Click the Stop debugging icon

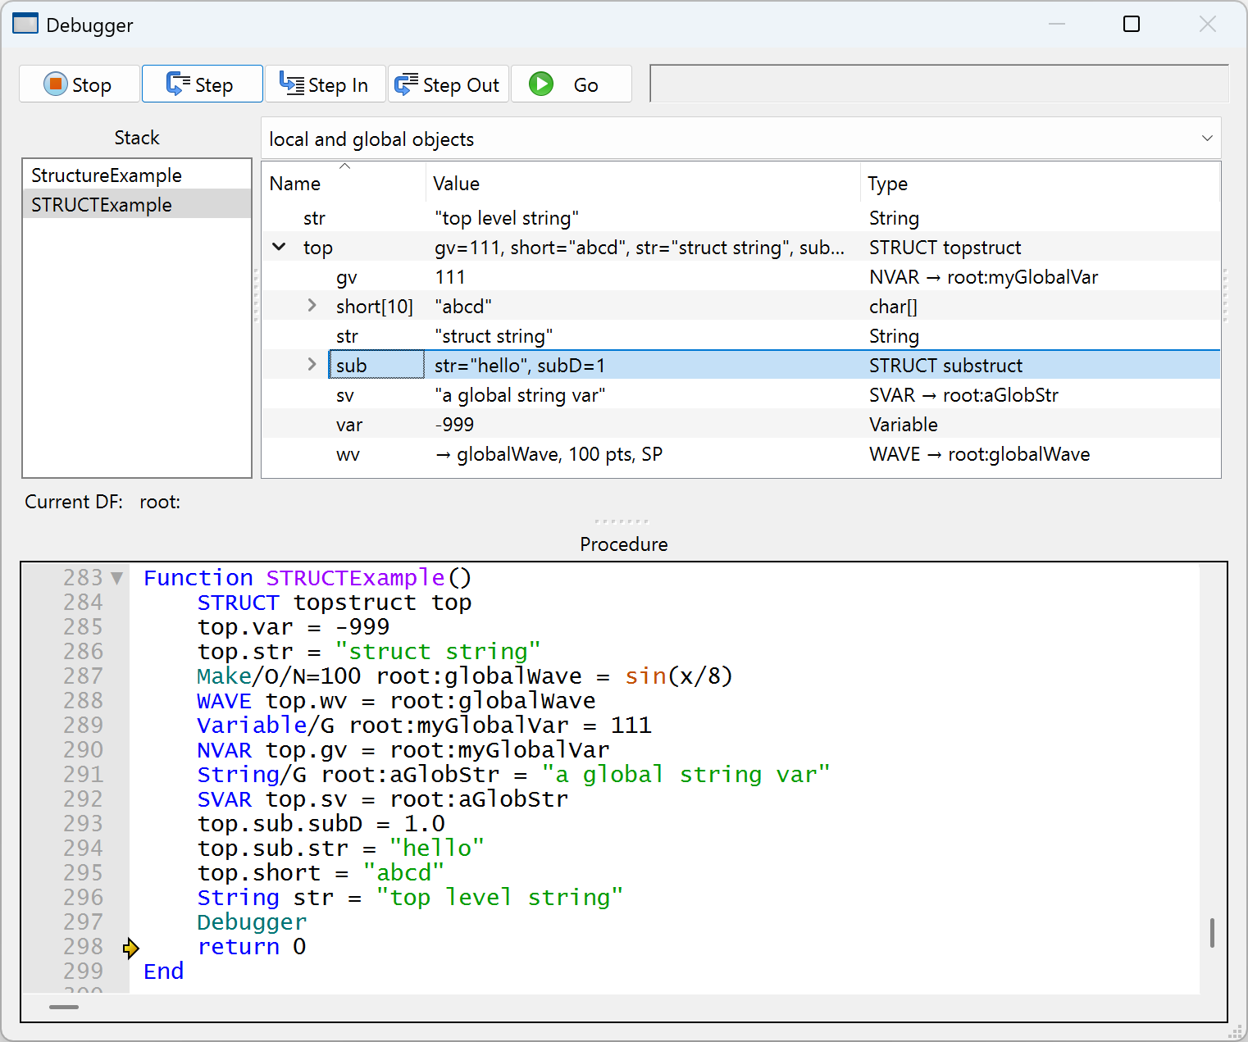(55, 84)
